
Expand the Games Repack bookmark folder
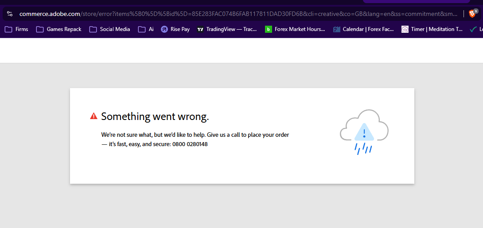[59, 29]
